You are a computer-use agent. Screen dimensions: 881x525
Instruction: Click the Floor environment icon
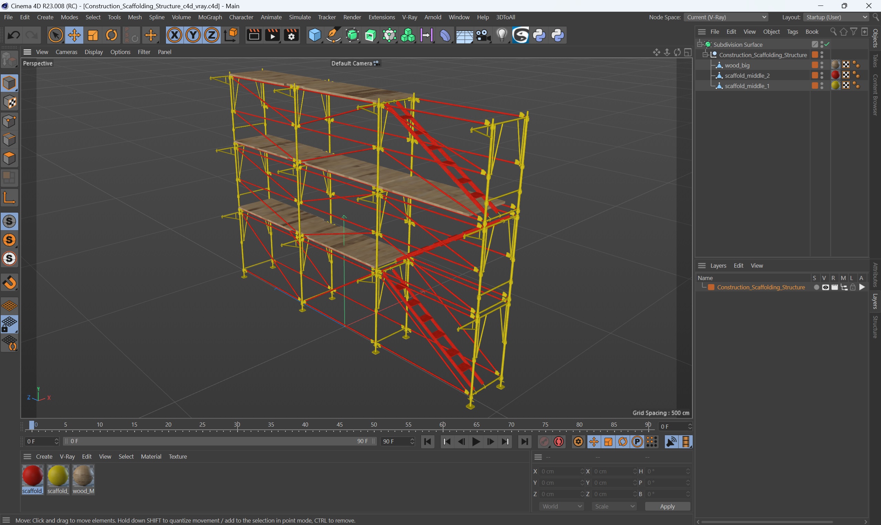(464, 35)
